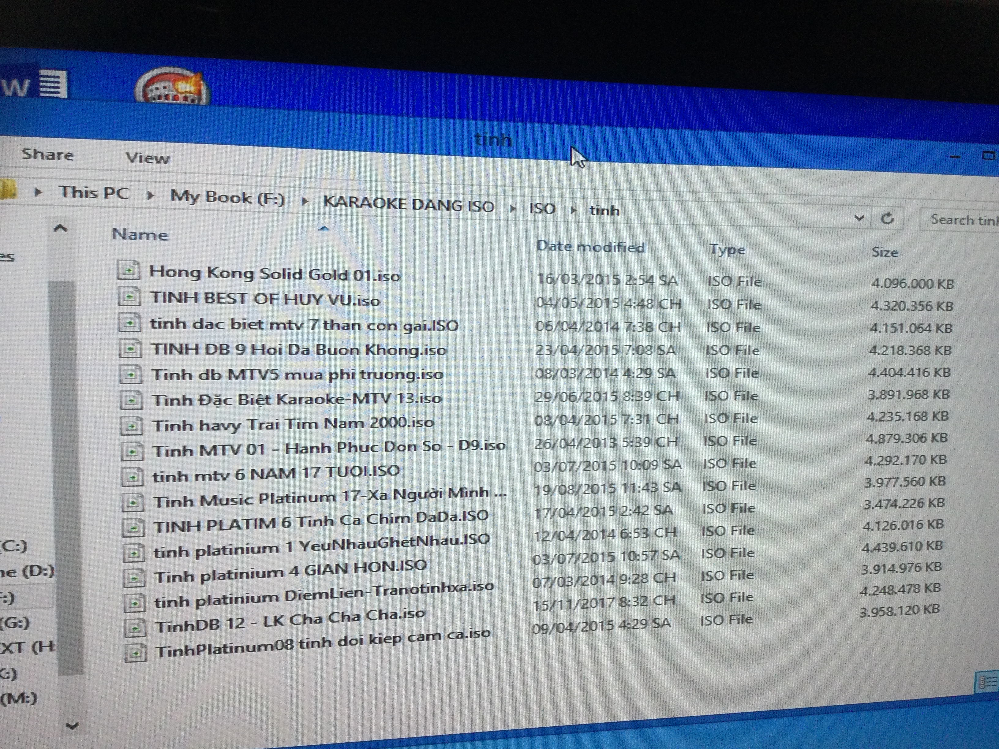
Task: Select Tinh havy Trai Tim Nam 2000.iso name
Action: click(x=293, y=424)
